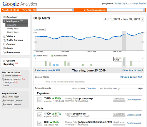Viewport: 147px width, 127px height.
Task: Group automatic alerts by Metric
Action: 83,88
